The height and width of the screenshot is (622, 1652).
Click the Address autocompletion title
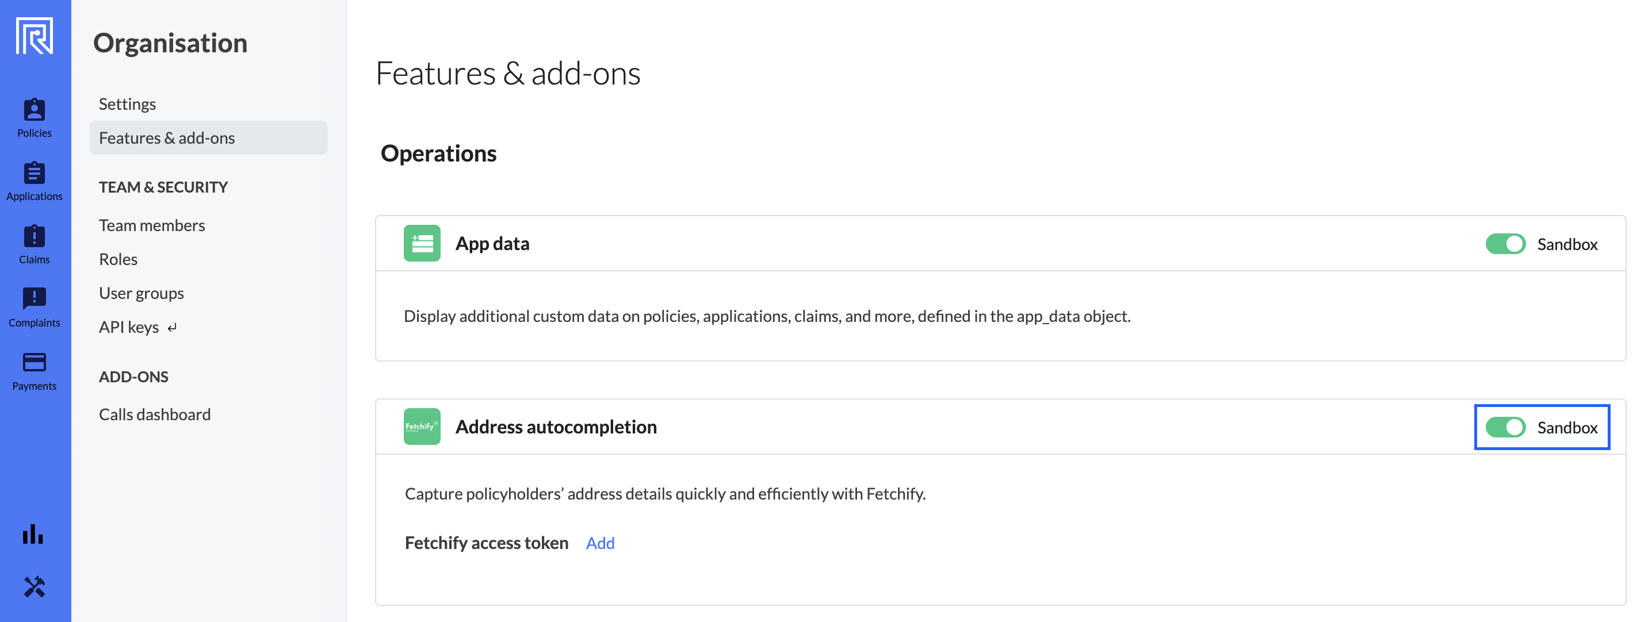tap(556, 427)
